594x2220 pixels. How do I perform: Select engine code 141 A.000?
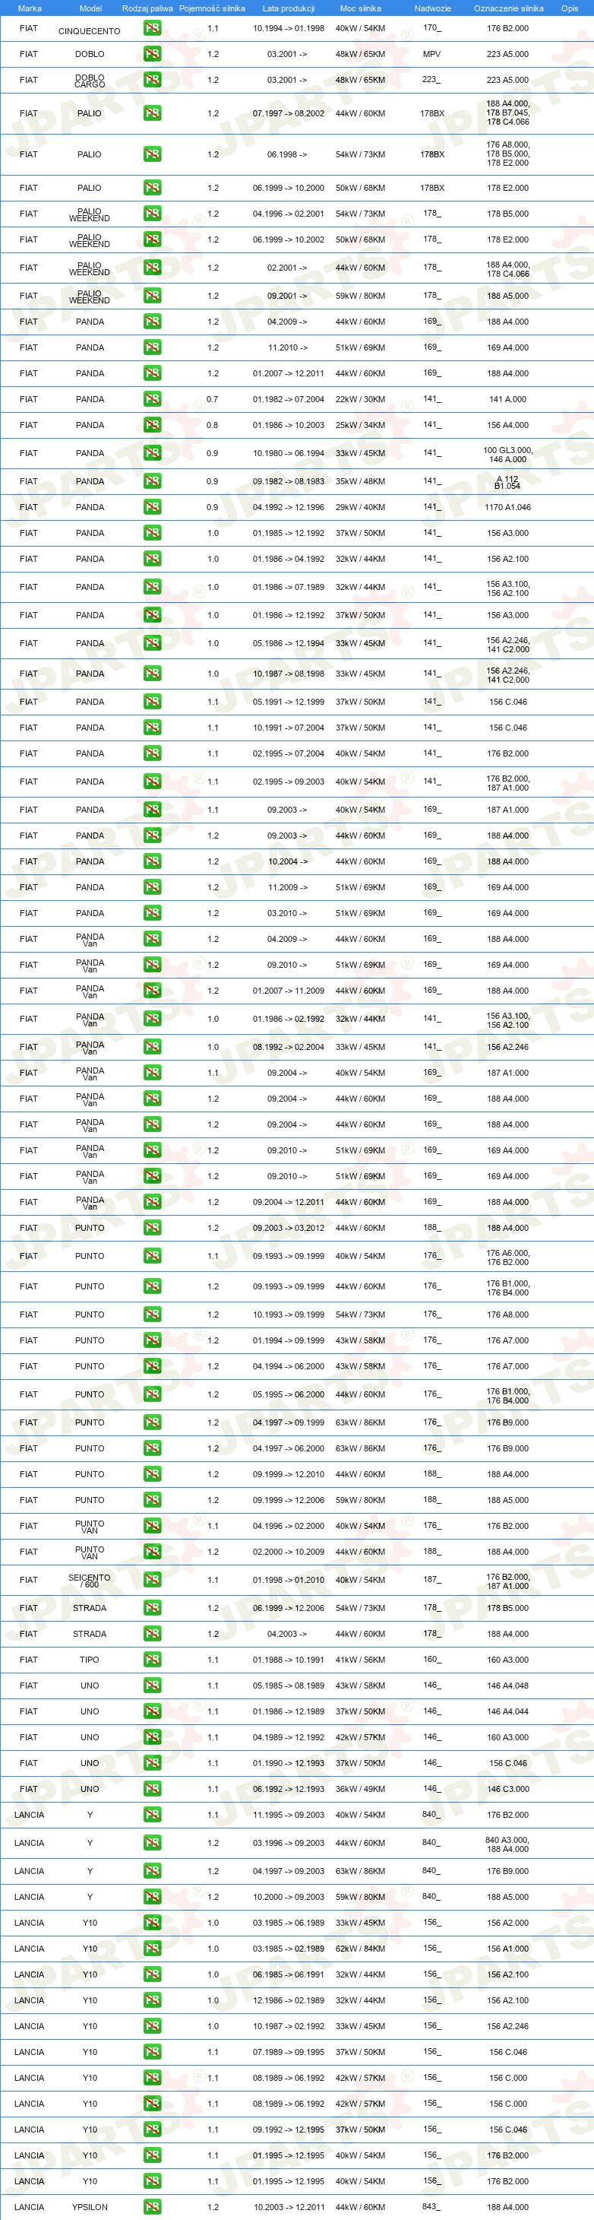(508, 399)
